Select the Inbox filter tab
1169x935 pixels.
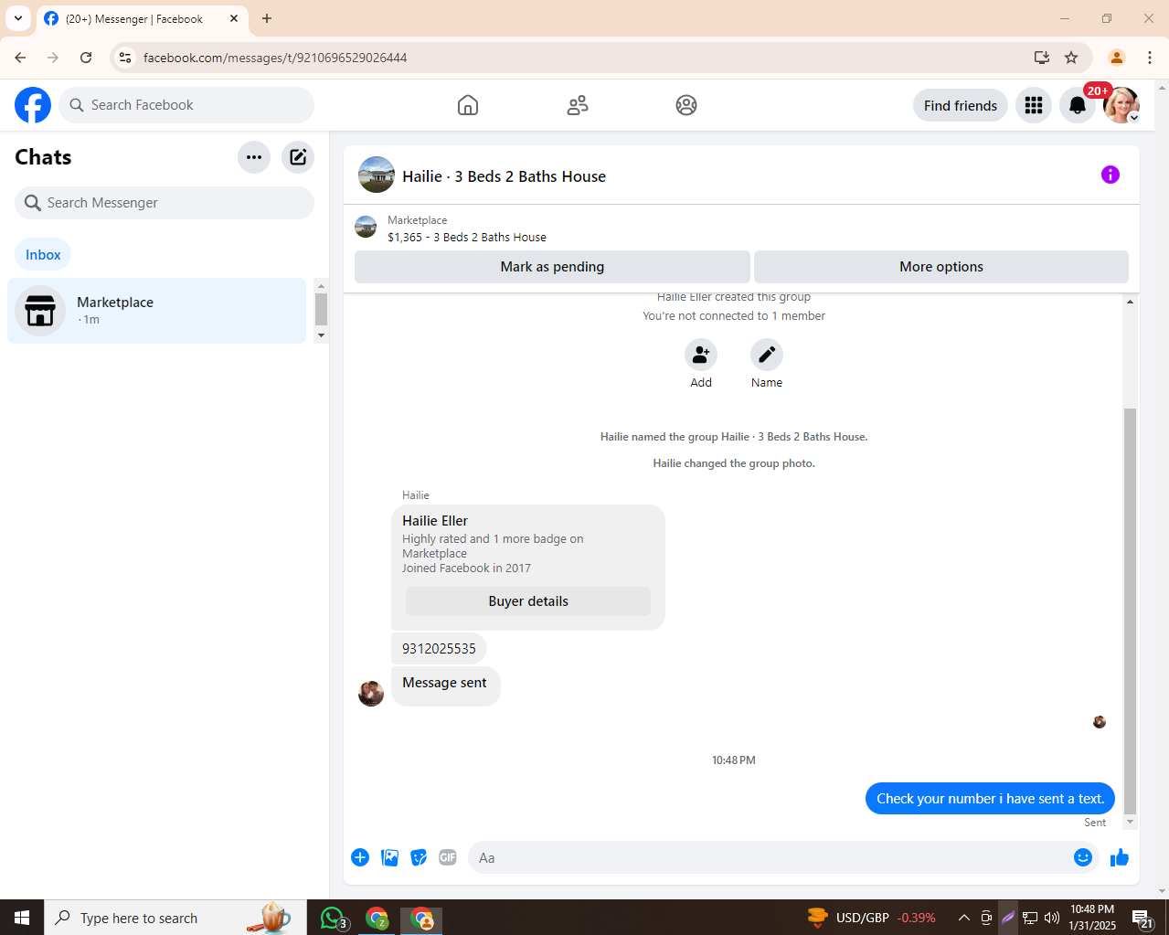click(43, 255)
